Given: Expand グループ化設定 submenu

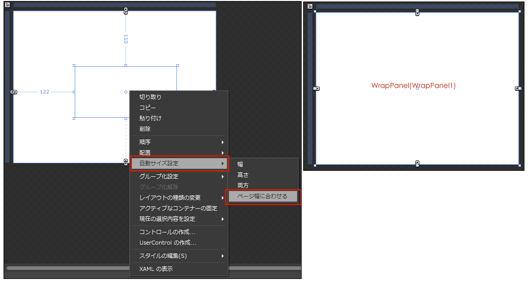Looking at the screenshot, I should pyautogui.click(x=179, y=176).
